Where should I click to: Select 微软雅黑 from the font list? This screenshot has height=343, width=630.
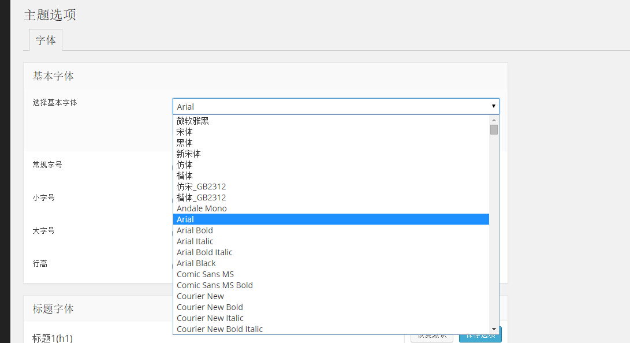[193, 121]
